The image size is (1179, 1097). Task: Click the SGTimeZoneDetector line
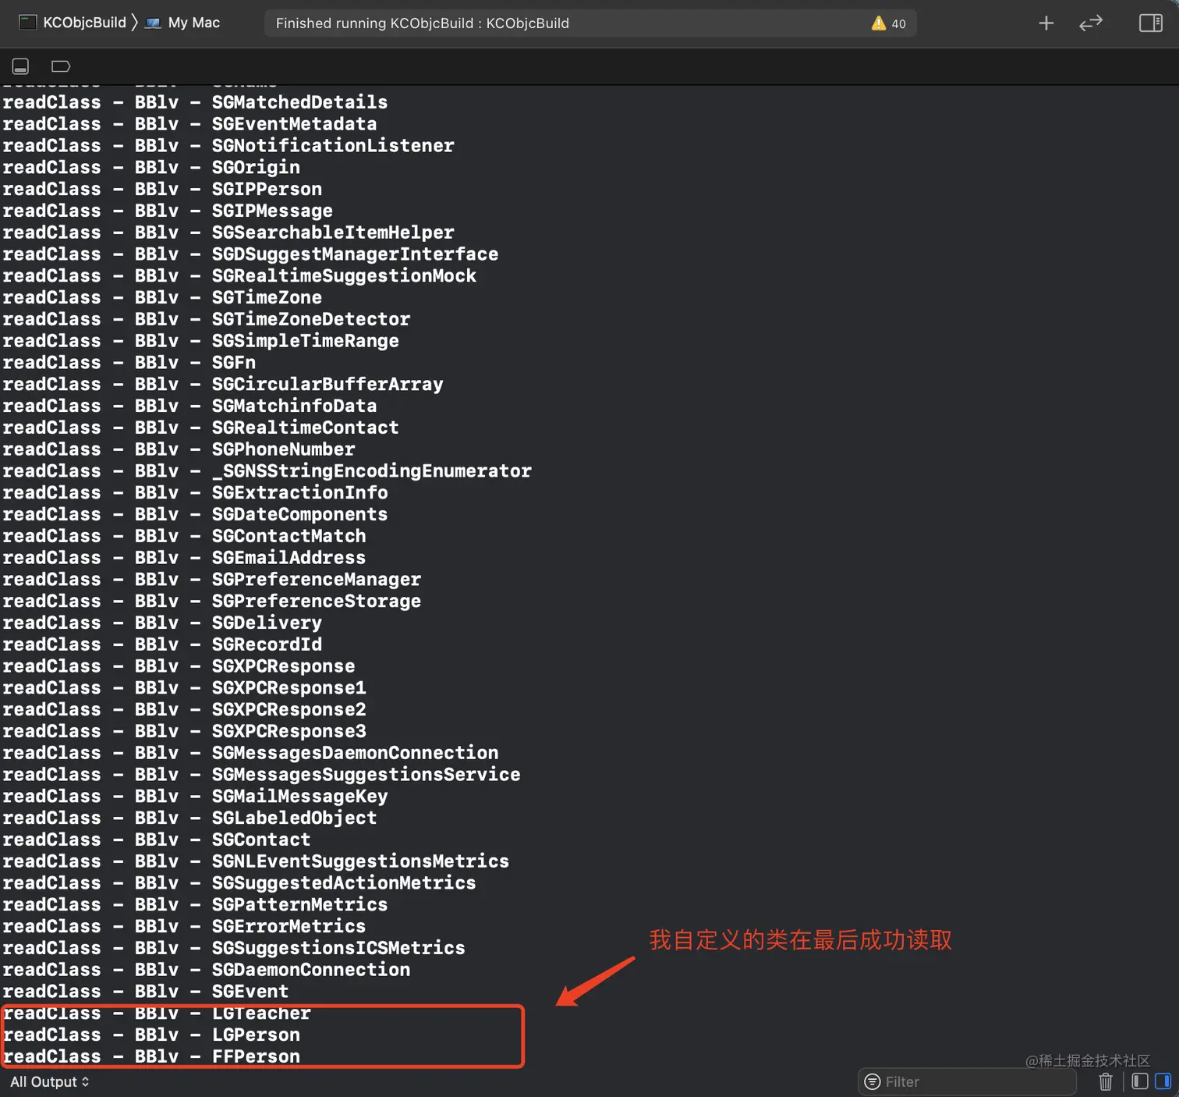[207, 319]
